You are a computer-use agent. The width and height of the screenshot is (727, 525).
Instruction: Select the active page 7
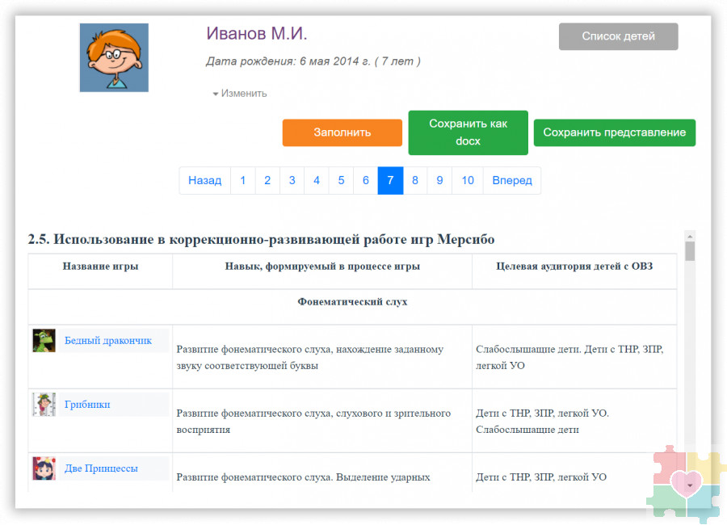coord(390,180)
